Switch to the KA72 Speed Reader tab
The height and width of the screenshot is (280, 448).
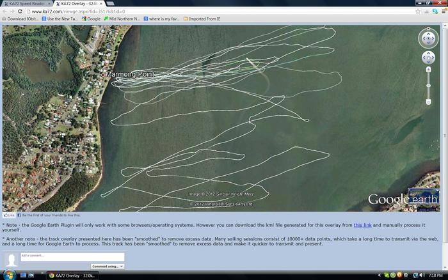click(x=26, y=4)
